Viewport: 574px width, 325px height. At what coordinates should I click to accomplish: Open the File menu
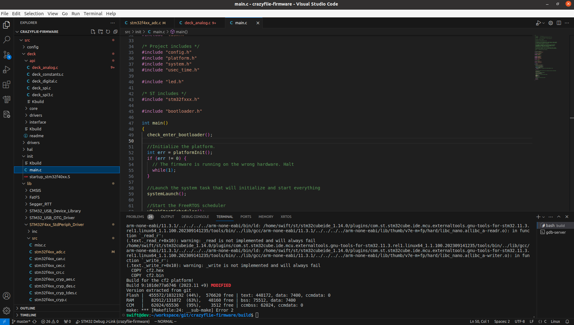[x=5, y=14]
